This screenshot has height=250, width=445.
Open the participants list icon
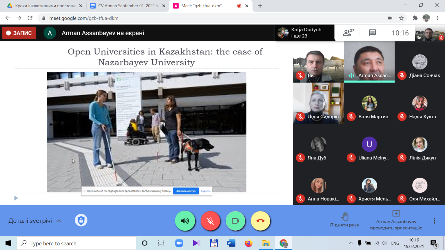tap(349, 33)
